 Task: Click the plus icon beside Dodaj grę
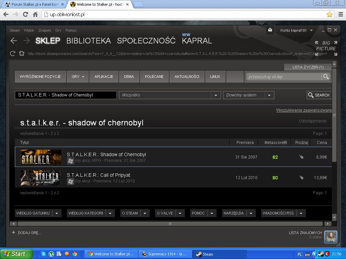click(14, 232)
